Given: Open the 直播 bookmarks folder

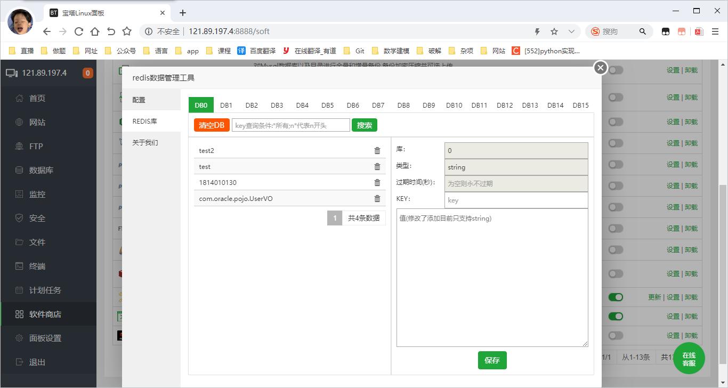Looking at the screenshot, I should click(22, 51).
